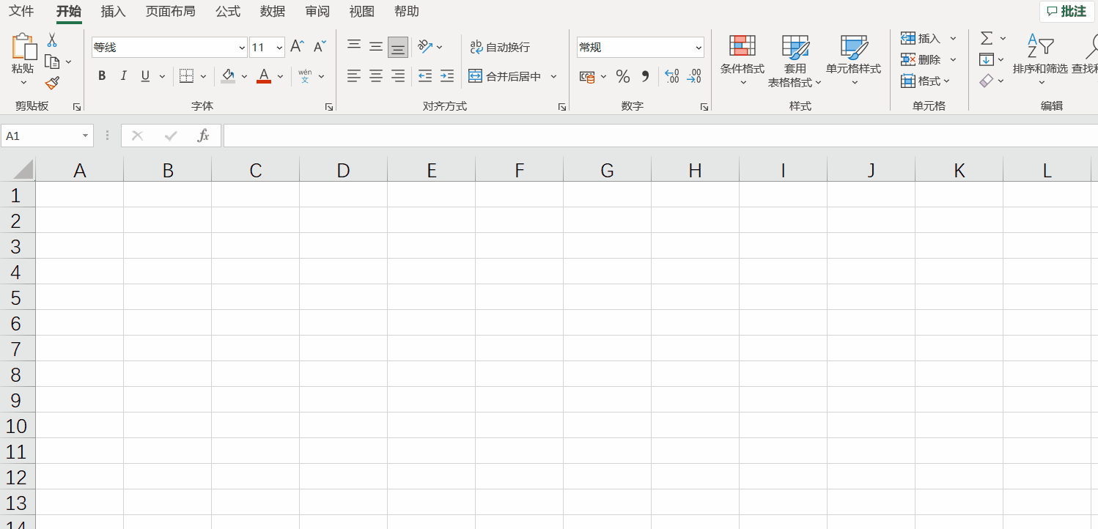This screenshot has height=529, width=1098.
Task: Click the Insert Function fx icon
Action: [x=204, y=135]
